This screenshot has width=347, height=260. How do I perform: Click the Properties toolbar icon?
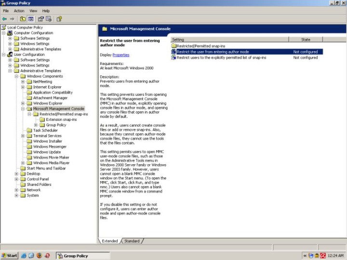click(x=40, y=19)
